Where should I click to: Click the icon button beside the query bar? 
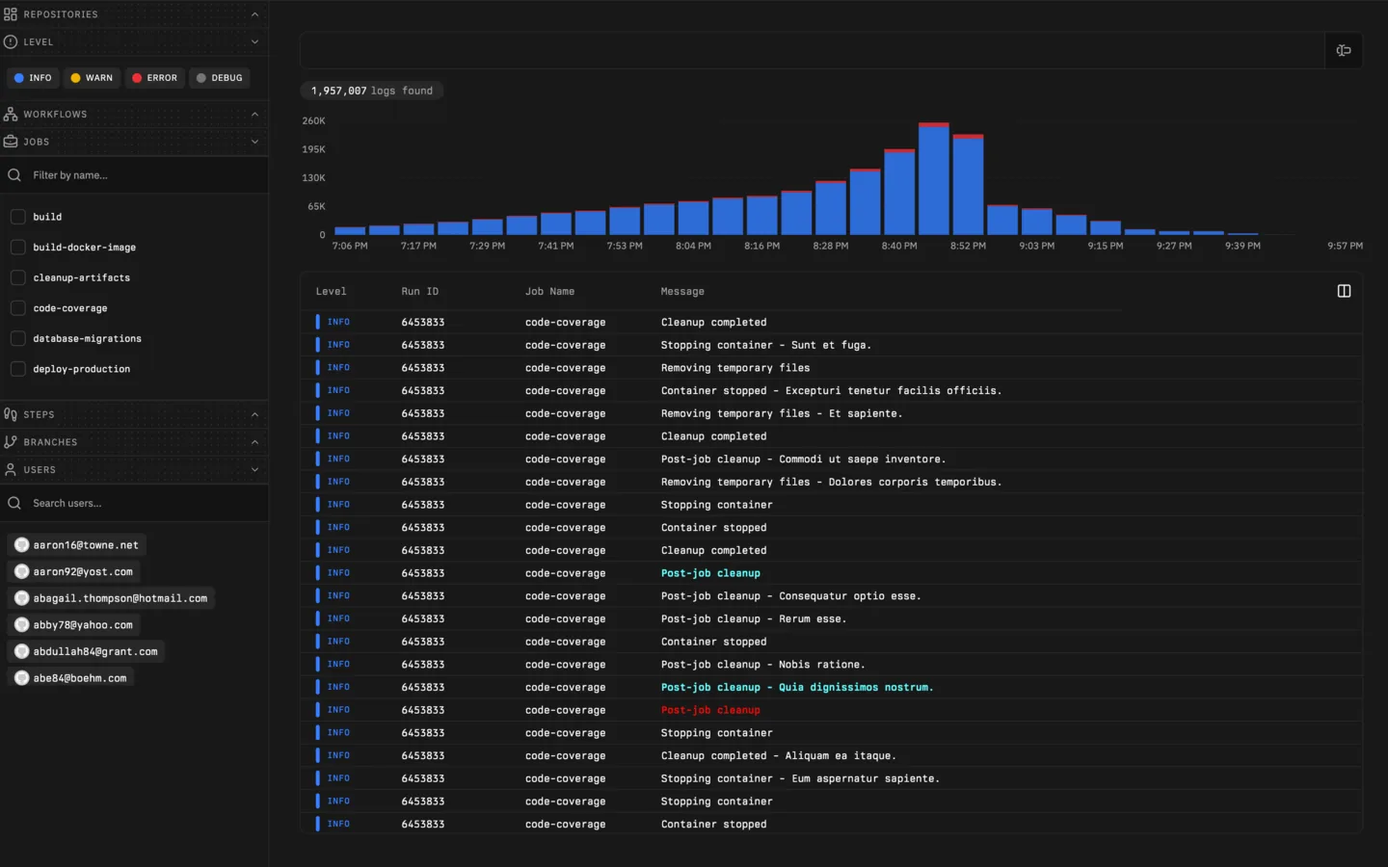point(1344,50)
